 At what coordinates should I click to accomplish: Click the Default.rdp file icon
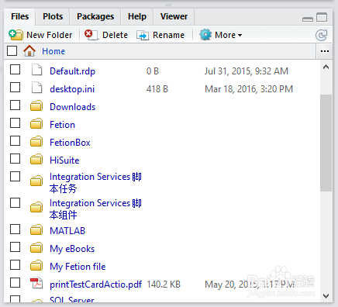(x=36, y=70)
